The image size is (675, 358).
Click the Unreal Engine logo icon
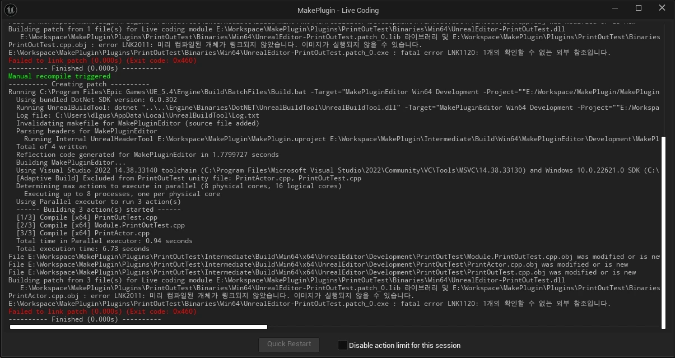pyautogui.click(x=11, y=10)
